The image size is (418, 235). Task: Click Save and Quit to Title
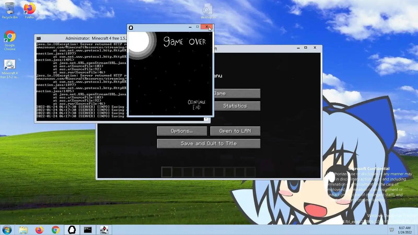(209, 144)
